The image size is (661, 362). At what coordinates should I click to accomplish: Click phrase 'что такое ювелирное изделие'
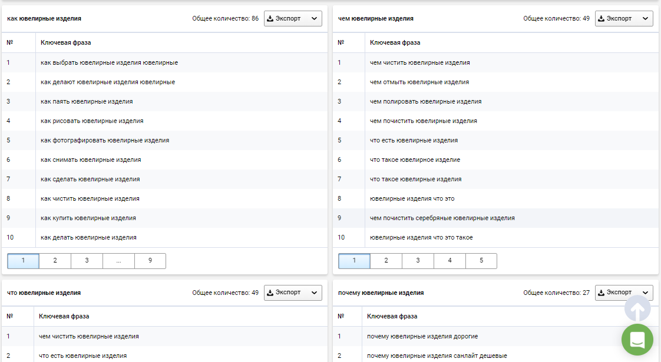(415, 160)
